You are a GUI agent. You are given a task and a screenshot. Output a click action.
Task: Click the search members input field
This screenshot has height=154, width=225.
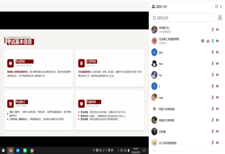pos(183,18)
